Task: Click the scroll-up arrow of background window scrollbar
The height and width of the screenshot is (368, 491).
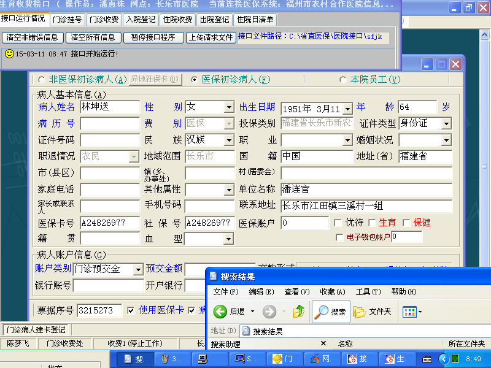Action: pyautogui.click(x=485, y=34)
